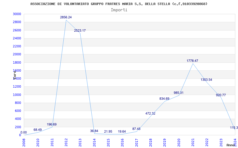Viewport: 238px width, 148px height.
Task: Select the 834.69 data label
Action: [x=165, y=99]
